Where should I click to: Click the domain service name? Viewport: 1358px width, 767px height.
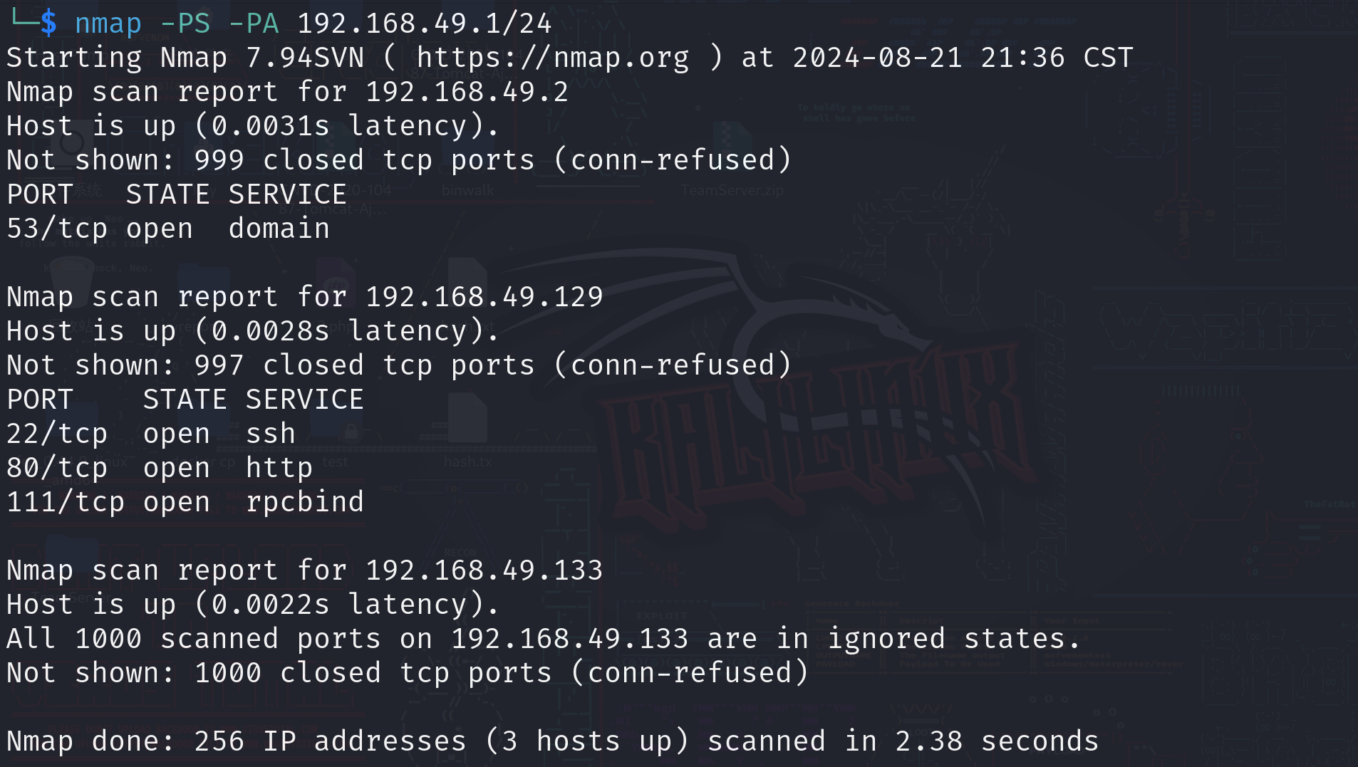(x=279, y=229)
